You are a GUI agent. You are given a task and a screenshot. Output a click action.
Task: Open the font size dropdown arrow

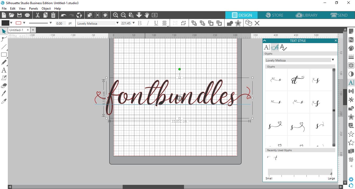(x=134, y=23)
